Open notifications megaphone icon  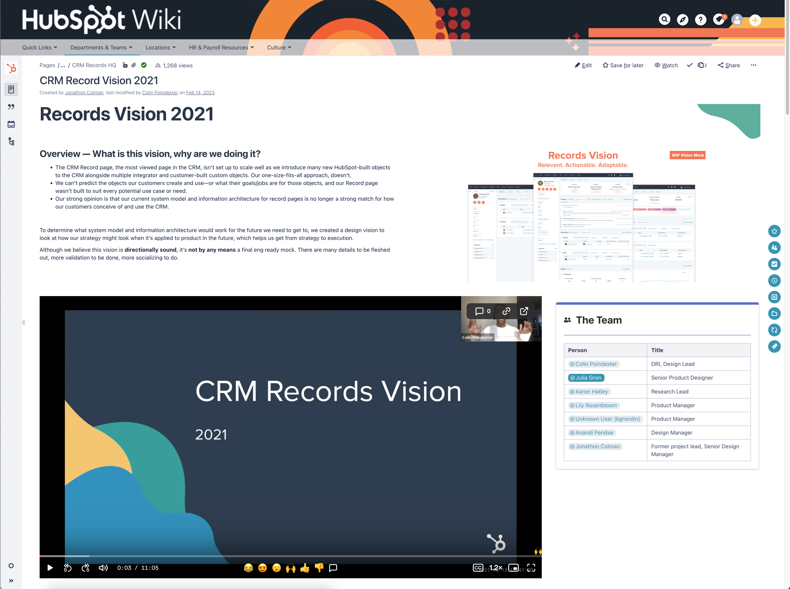(x=719, y=19)
